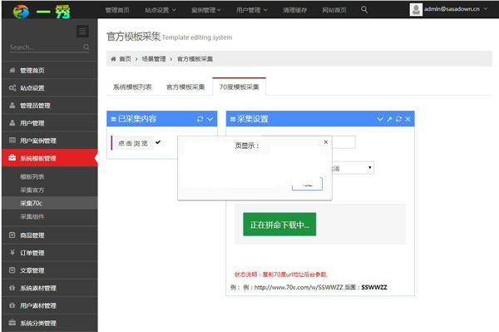Close the 页显示 popup dialog
Image resolution: width=499 pixels, height=332 pixels.
tap(325, 142)
